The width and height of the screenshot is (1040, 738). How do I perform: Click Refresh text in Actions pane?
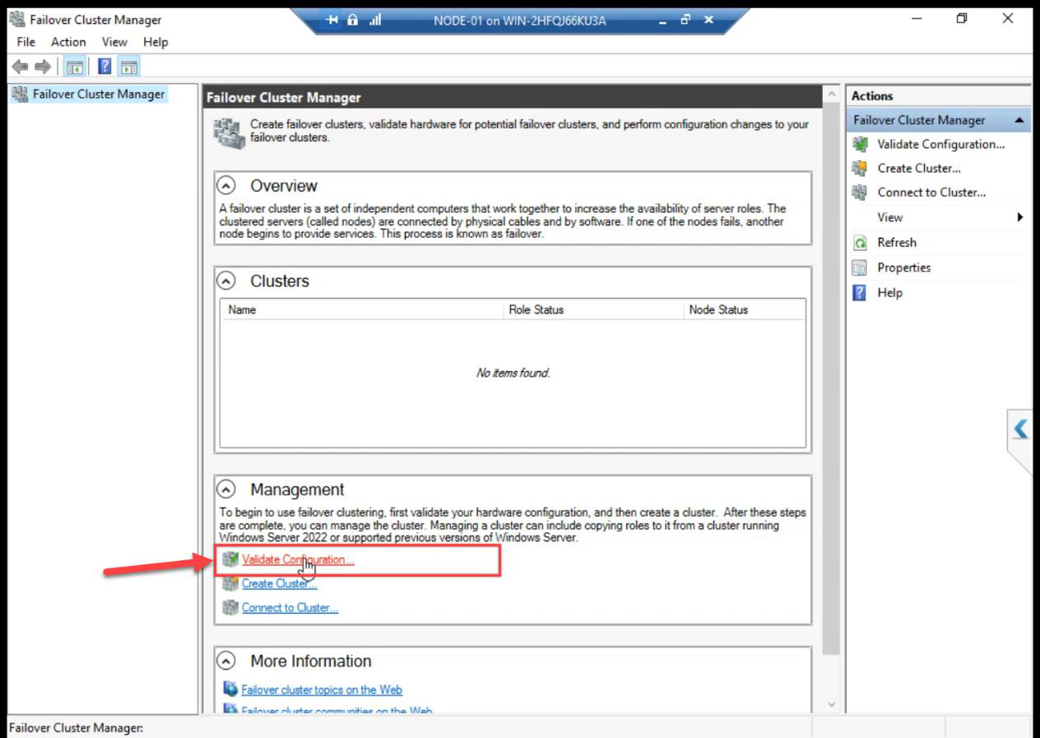(897, 243)
